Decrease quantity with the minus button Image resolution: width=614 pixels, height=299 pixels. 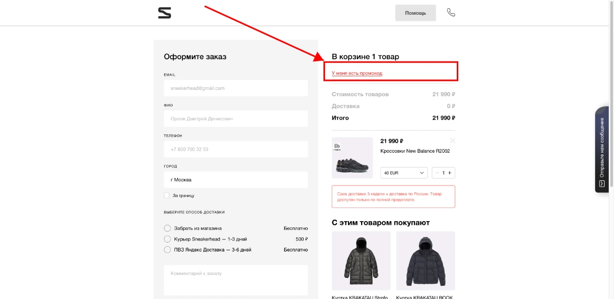[437, 173]
